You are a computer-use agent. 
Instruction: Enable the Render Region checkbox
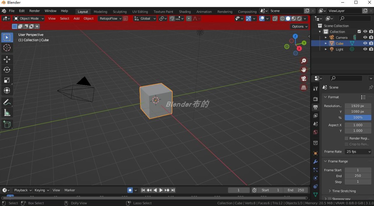tap(346, 138)
